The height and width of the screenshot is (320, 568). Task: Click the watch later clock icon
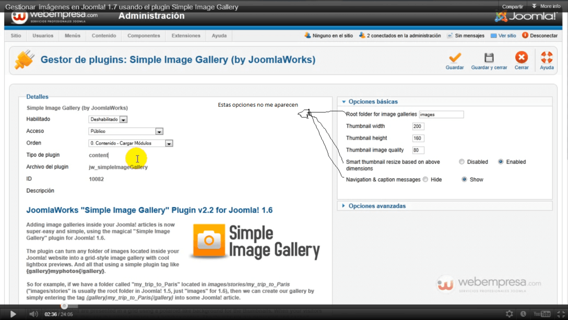pos(523,314)
